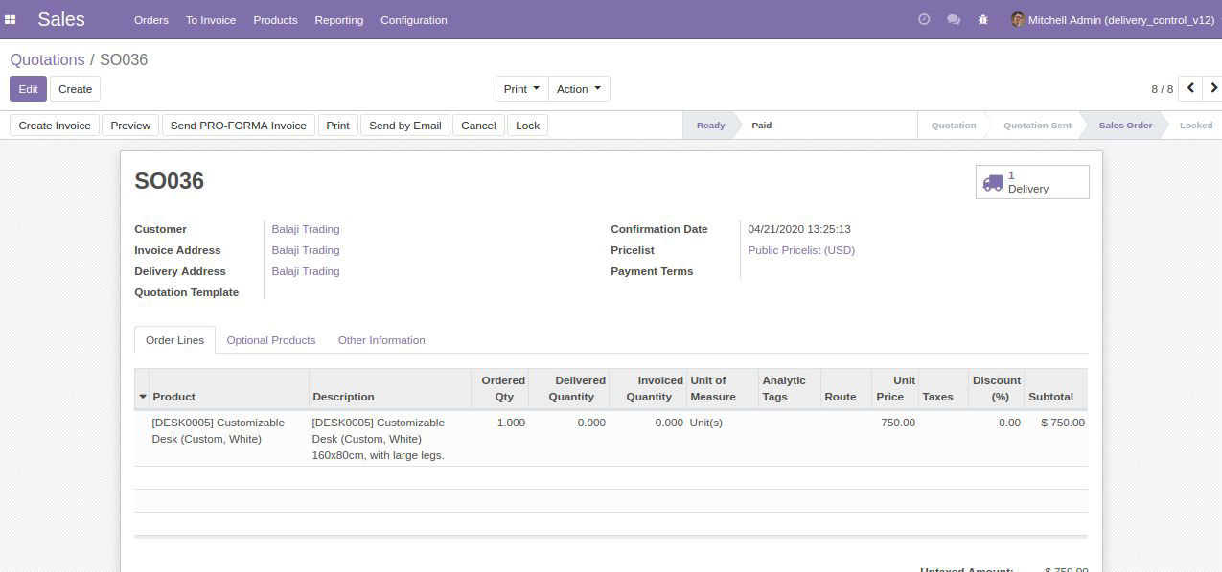Go to next record arrow
1222x572 pixels.
pos(1213,88)
